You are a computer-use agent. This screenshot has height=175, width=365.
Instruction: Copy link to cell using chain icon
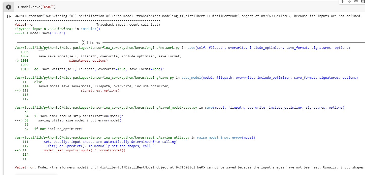[x=356, y=1]
